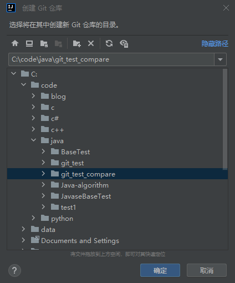Click the 隐藏路径 link
The width and height of the screenshot is (235, 283).
215,44
